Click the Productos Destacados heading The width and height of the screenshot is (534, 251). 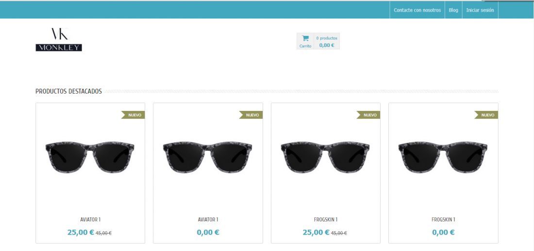(68, 92)
